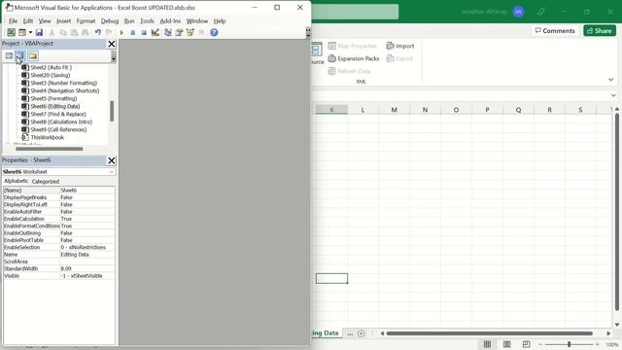Click the Cut scissors icon in VBA toolbar
Screen dimensions: 622x350
tap(52, 32)
